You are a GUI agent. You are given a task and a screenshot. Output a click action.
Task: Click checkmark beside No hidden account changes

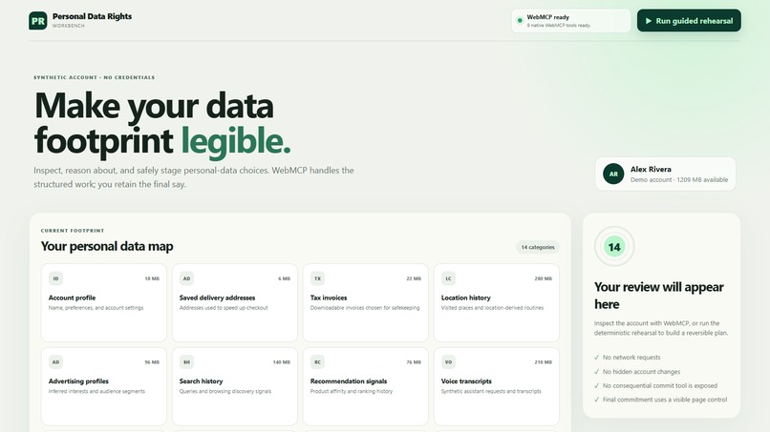pyautogui.click(x=597, y=372)
